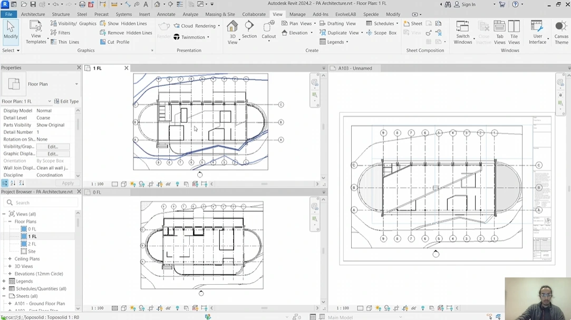Toggle Thin Lines display
This screenshot has width=571, height=320.
point(65,42)
